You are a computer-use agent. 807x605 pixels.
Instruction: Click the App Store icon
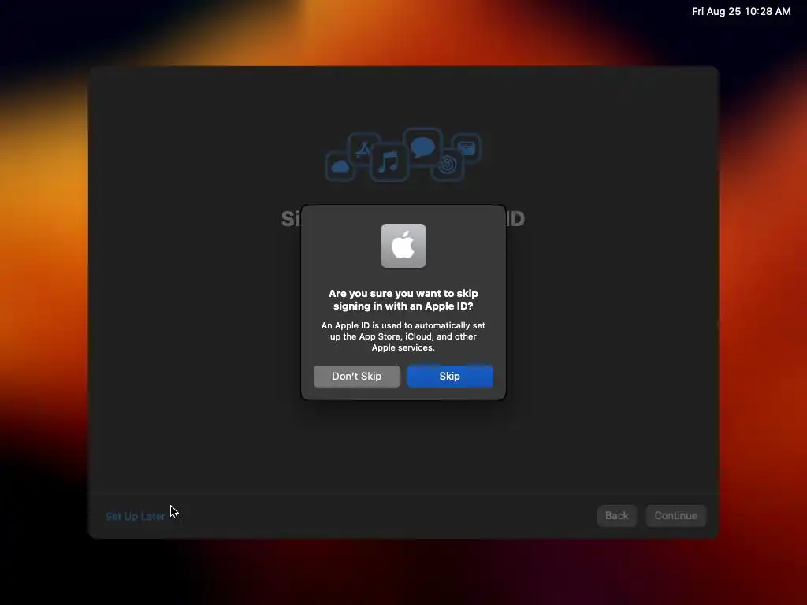click(x=364, y=149)
